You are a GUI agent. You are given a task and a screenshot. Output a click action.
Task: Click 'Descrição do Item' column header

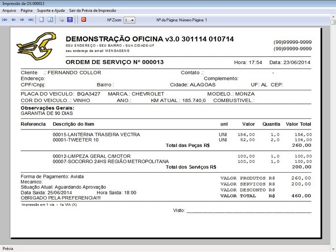(x=73, y=124)
